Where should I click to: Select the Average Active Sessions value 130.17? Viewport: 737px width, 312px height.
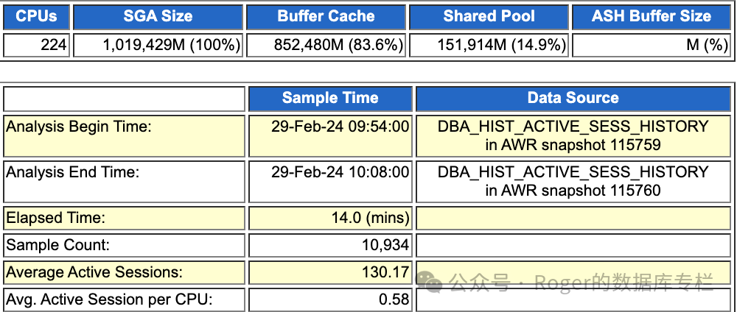[x=384, y=272]
